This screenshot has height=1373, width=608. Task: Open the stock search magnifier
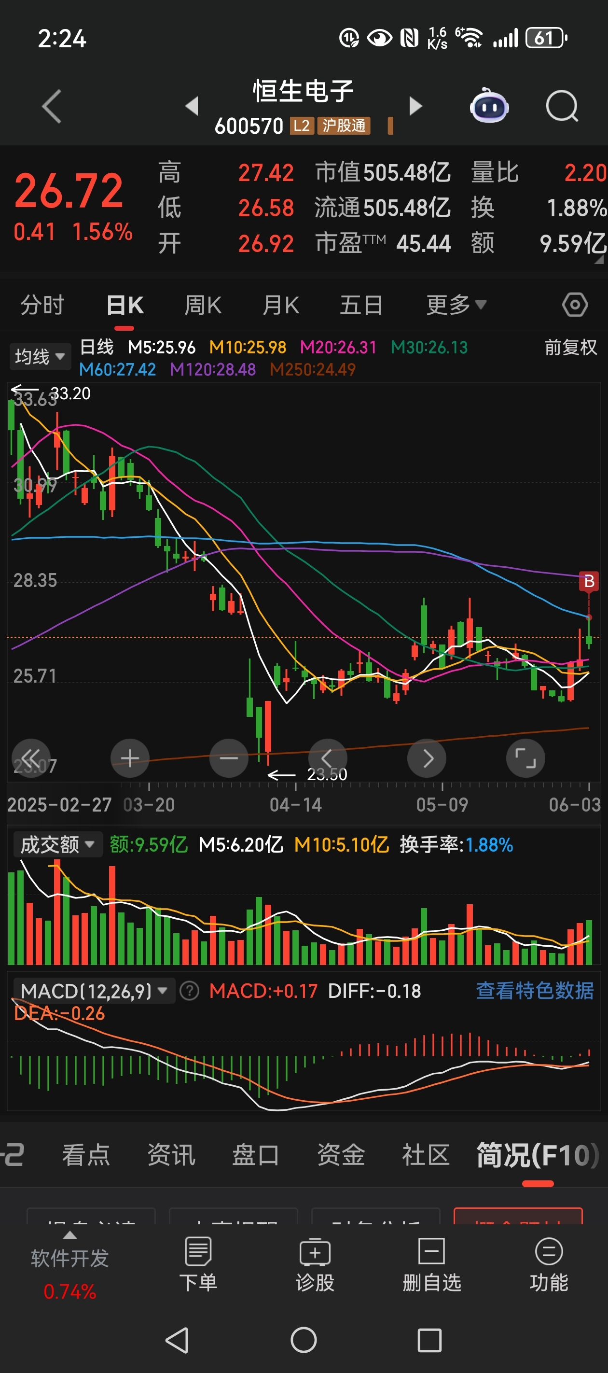(x=562, y=107)
